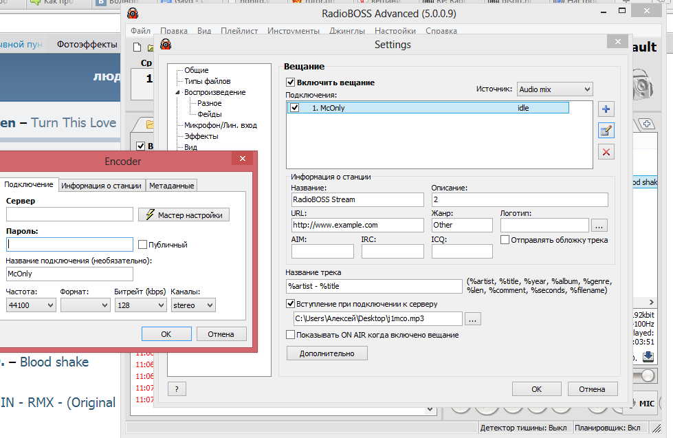Enable Отправлять обложку трека checkbox
The width and height of the screenshot is (673, 438).
505,240
